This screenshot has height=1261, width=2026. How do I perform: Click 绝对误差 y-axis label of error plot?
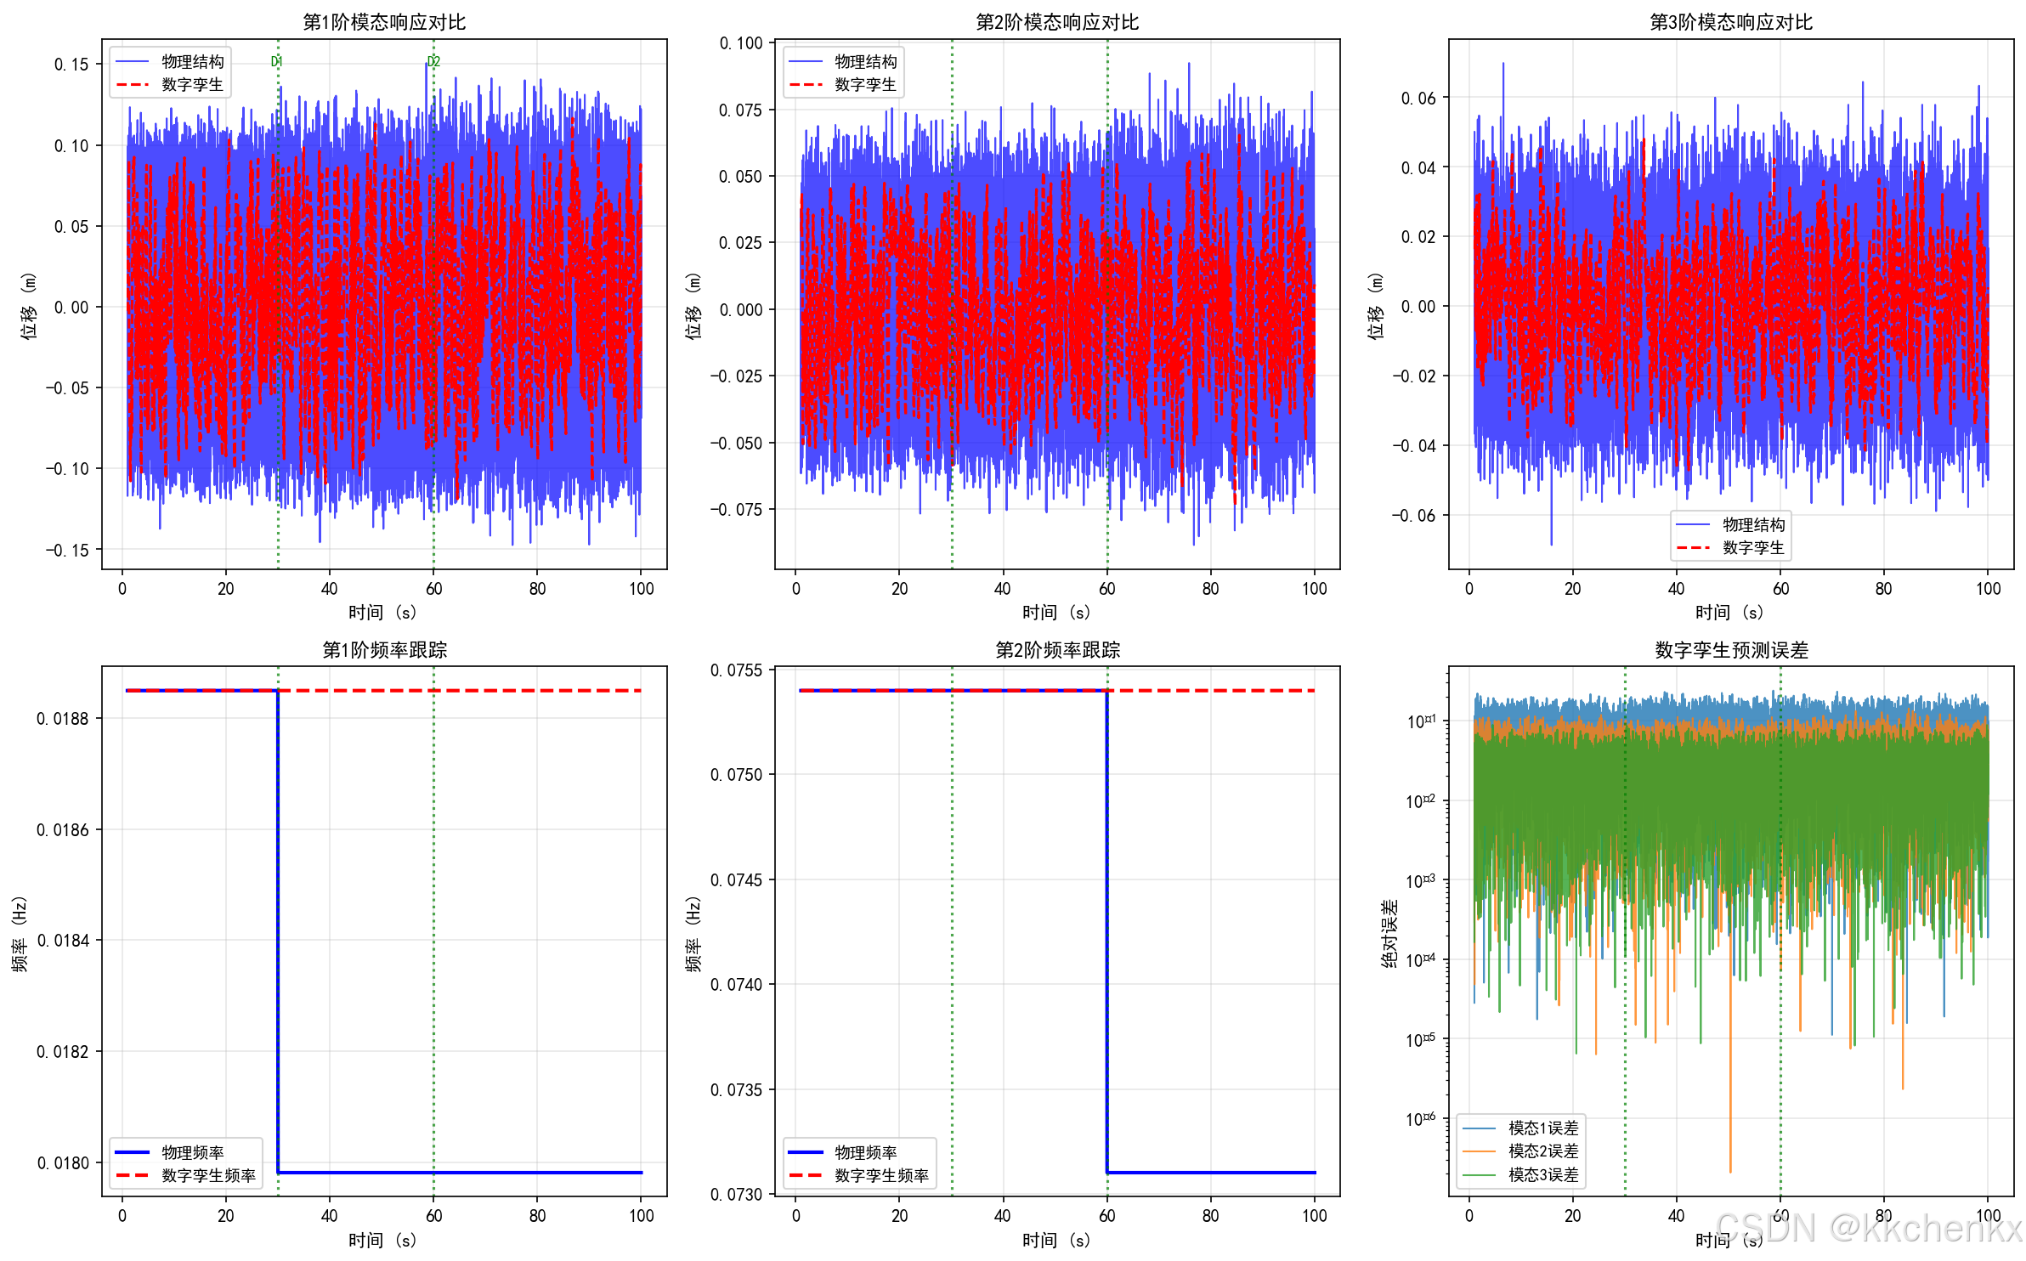(x=1389, y=933)
